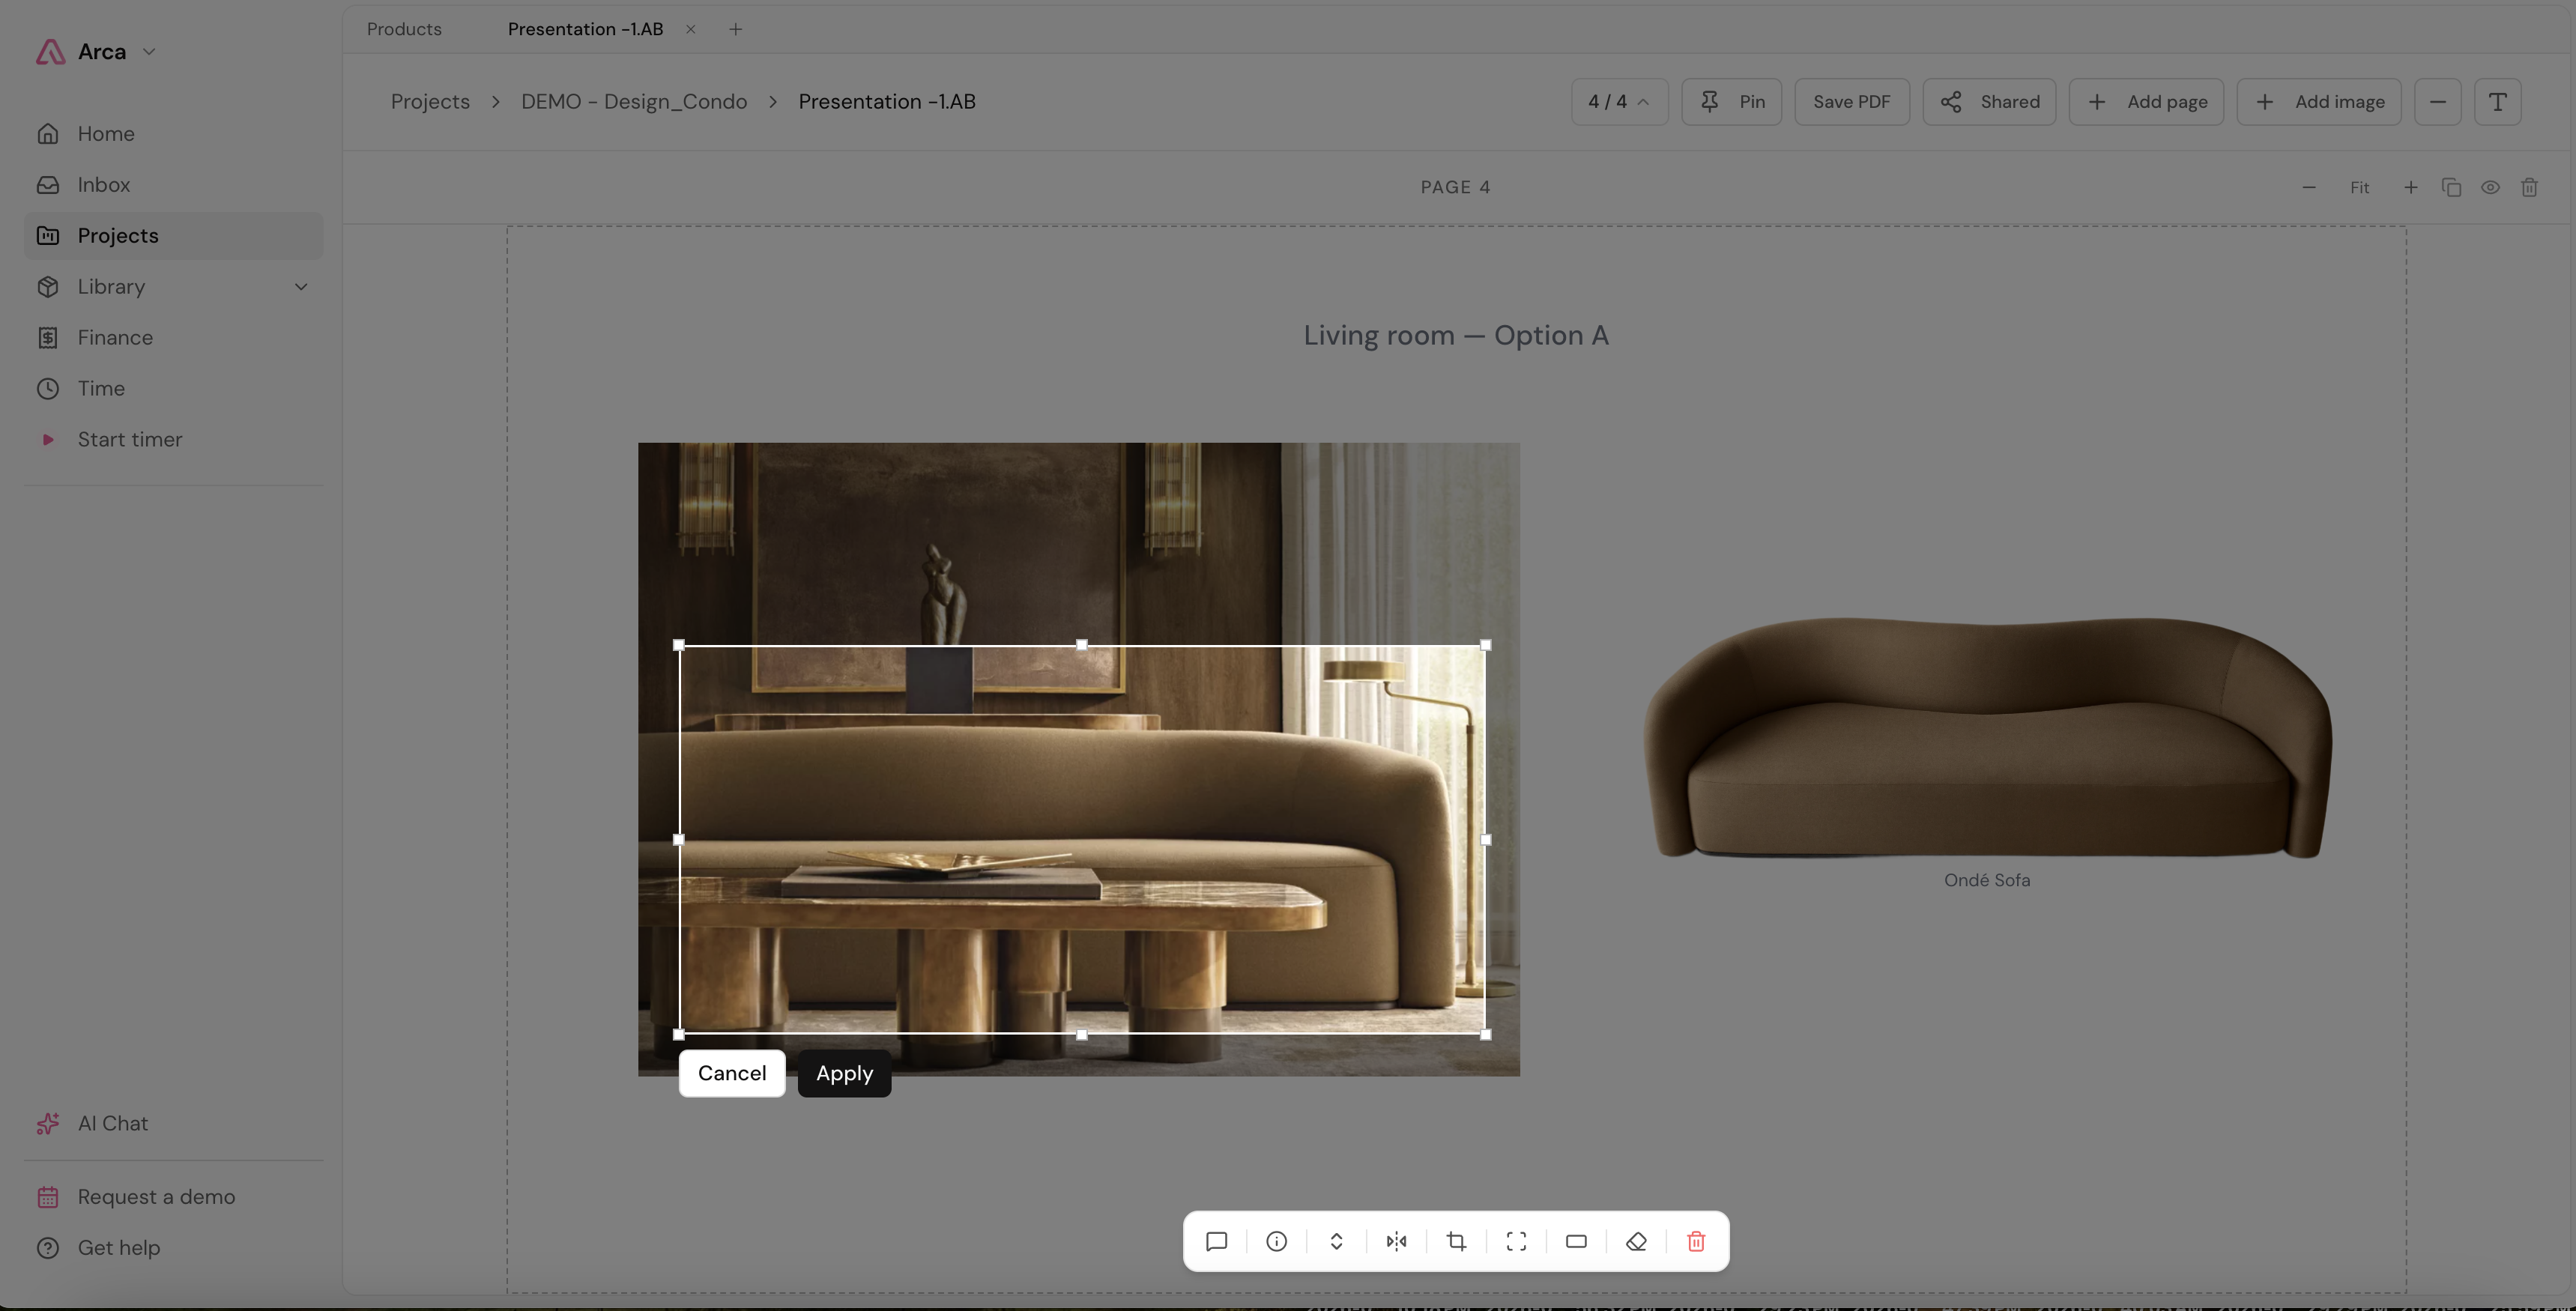
Task: Click Add page button
Action: (x=2146, y=101)
